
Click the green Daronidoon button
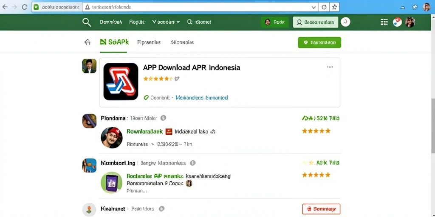[319, 43]
